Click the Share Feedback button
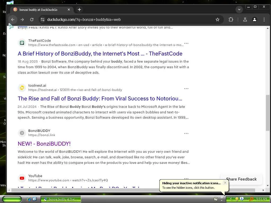The image size is (271, 203). pyautogui.click(x=241, y=179)
